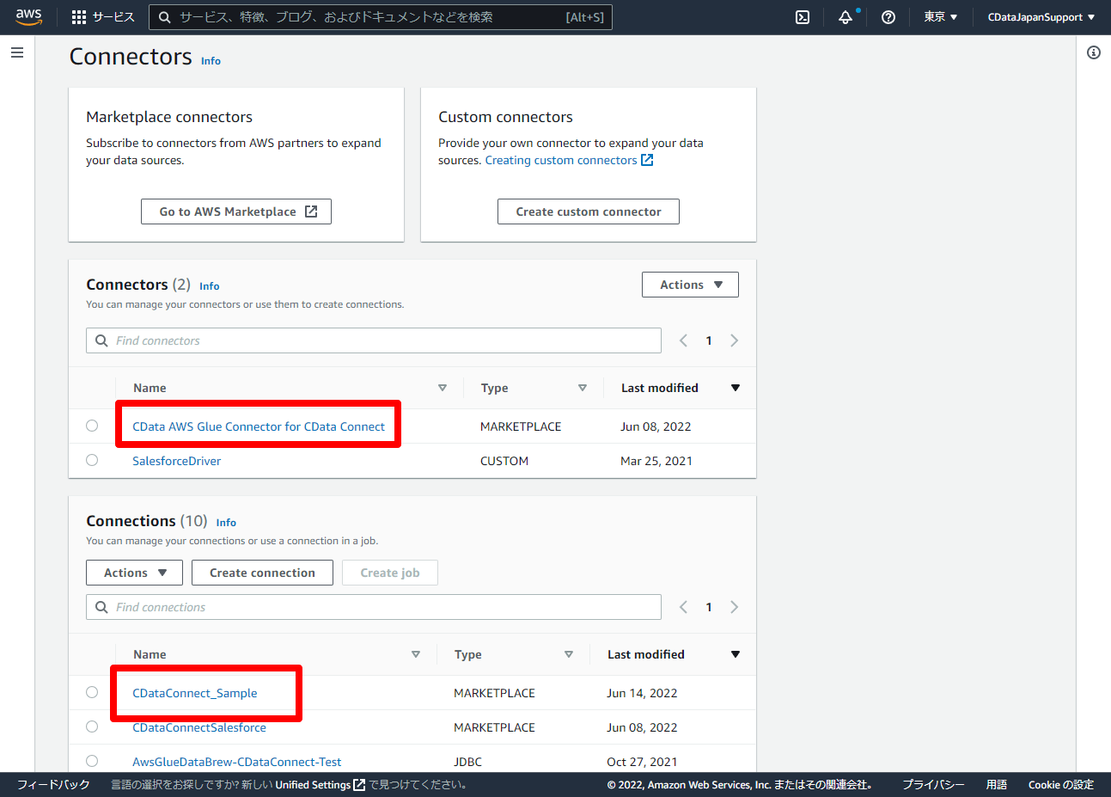The image size is (1111, 797).
Task: Select the AwsGlueDataBrew-CDataConnect-Test radio button
Action: [x=92, y=761]
